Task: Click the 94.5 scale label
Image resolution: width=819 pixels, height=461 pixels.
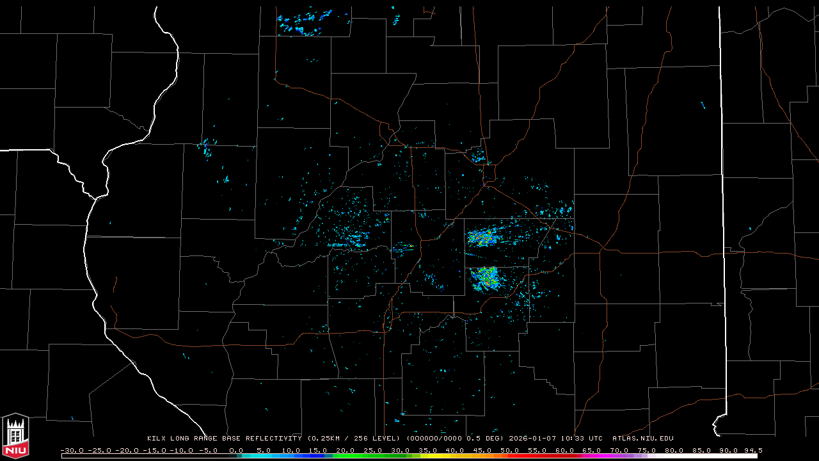Action: point(753,450)
